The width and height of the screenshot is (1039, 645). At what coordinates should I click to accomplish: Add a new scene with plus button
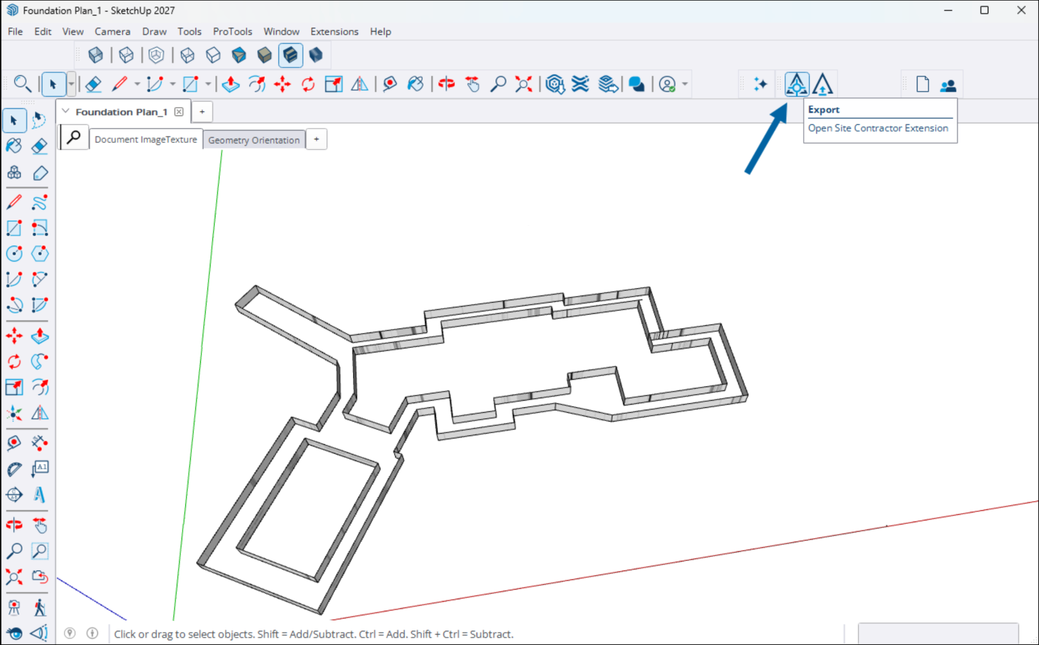[x=316, y=139]
